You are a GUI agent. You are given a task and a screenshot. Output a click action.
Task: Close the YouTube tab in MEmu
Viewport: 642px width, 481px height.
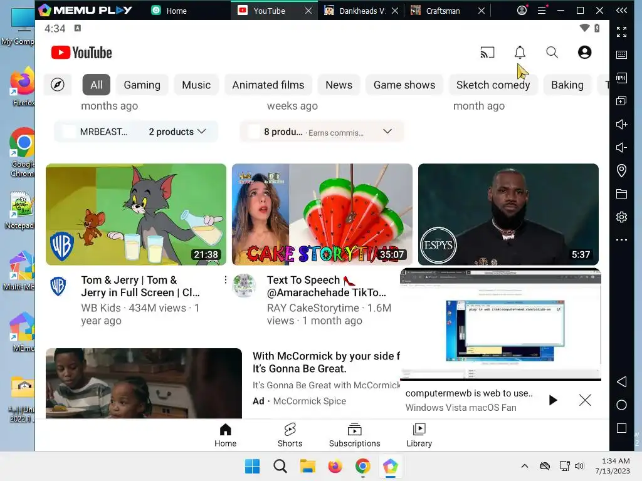click(x=308, y=11)
